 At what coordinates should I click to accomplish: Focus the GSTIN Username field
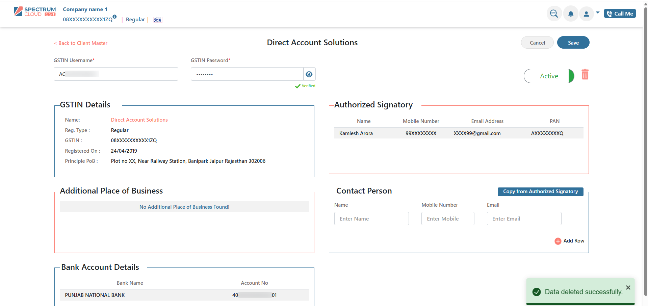pyautogui.click(x=116, y=74)
